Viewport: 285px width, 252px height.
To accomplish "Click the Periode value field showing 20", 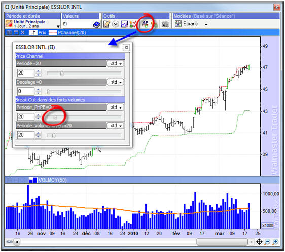I will click(x=26, y=73).
